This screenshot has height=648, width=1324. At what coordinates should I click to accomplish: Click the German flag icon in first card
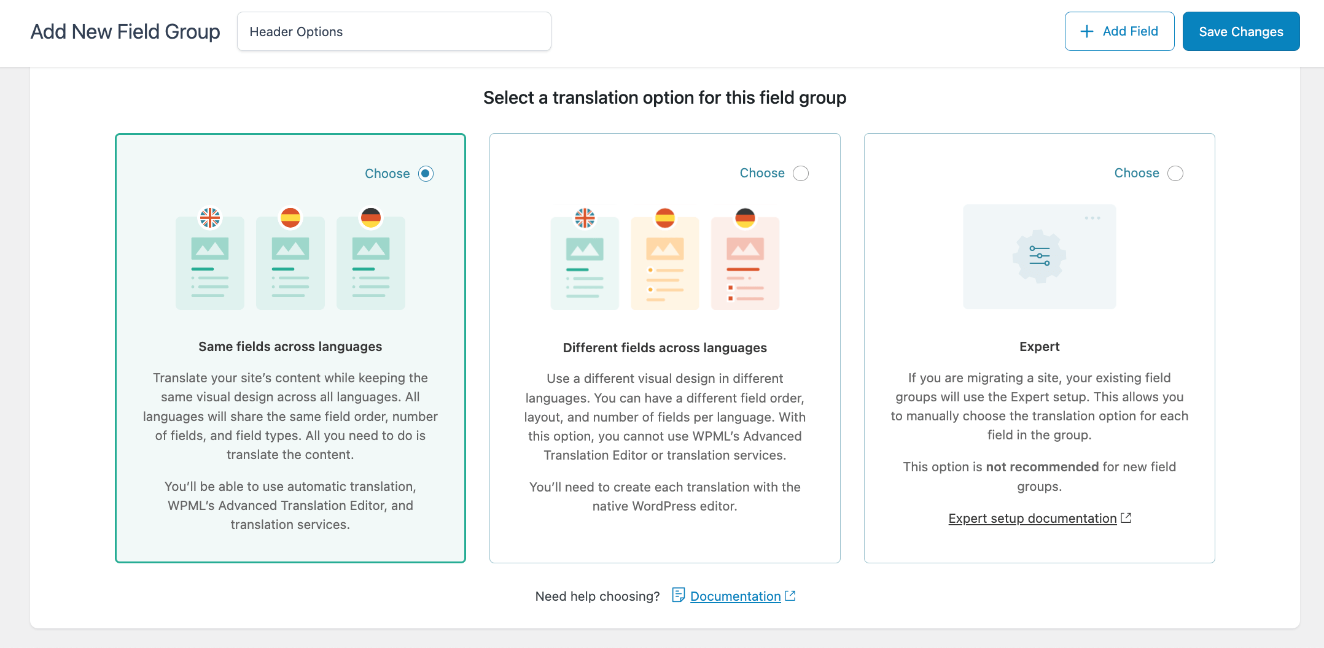tap(370, 217)
